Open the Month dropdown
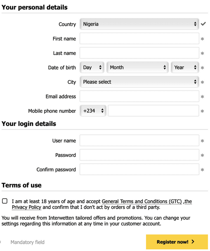Viewport: 210px width, 251px height. (x=137, y=67)
